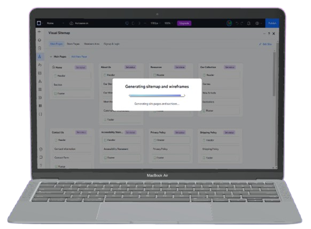Open the help question mark in Visual Sitemap panel
Viewport: 311px width, 229px height.
click(x=269, y=34)
